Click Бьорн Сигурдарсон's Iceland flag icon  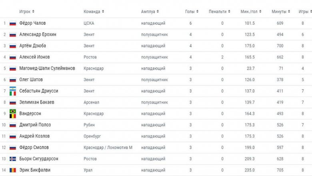(13, 159)
